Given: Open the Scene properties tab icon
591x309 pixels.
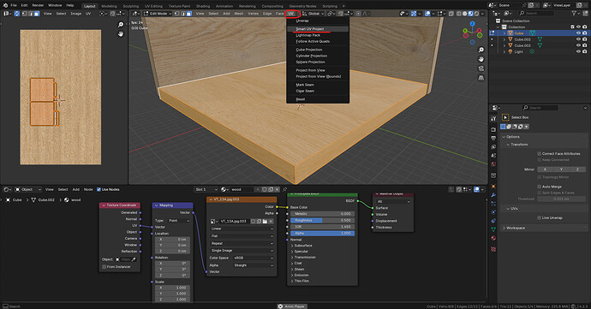Looking at the screenshot, I should [493, 156].
